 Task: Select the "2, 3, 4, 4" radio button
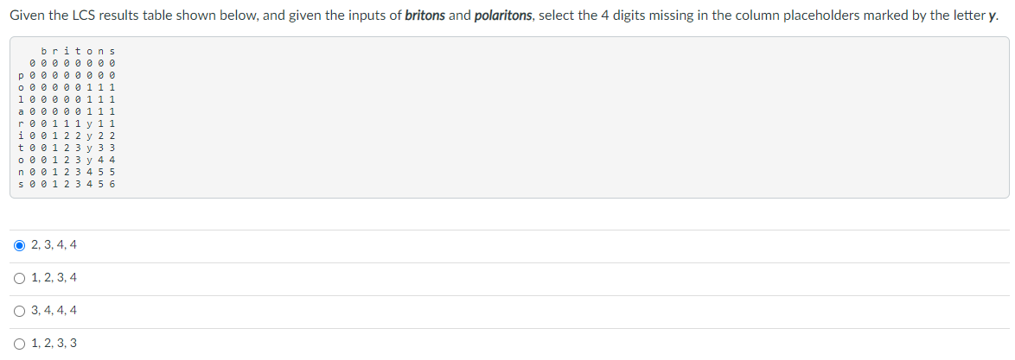coord(20,245)
